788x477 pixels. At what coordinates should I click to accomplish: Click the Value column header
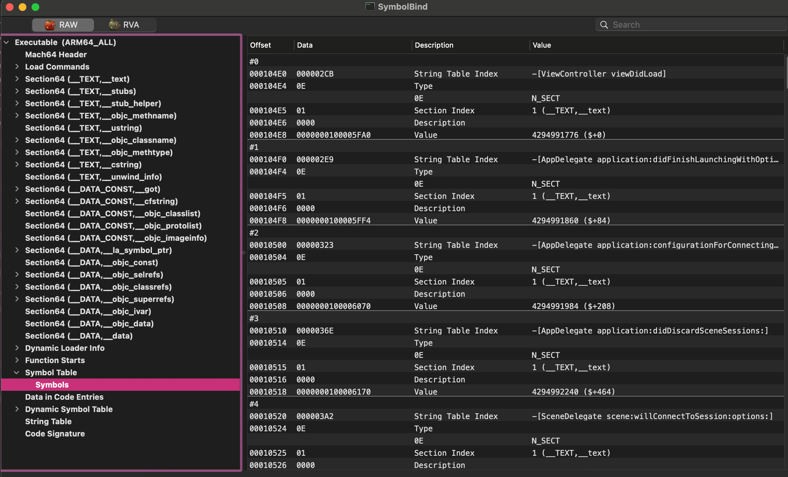coord(657,45)
